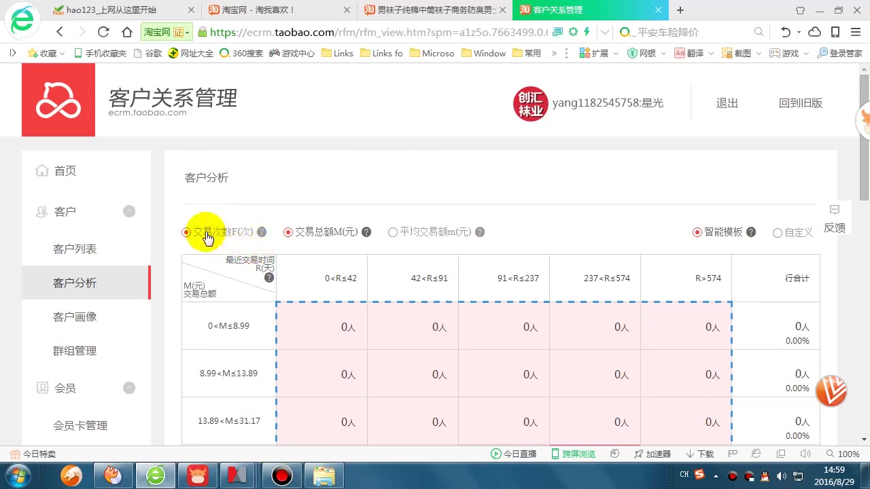Open help for 智能模板
The height and width of the screenshot is (489, 870).
point(751,232)
